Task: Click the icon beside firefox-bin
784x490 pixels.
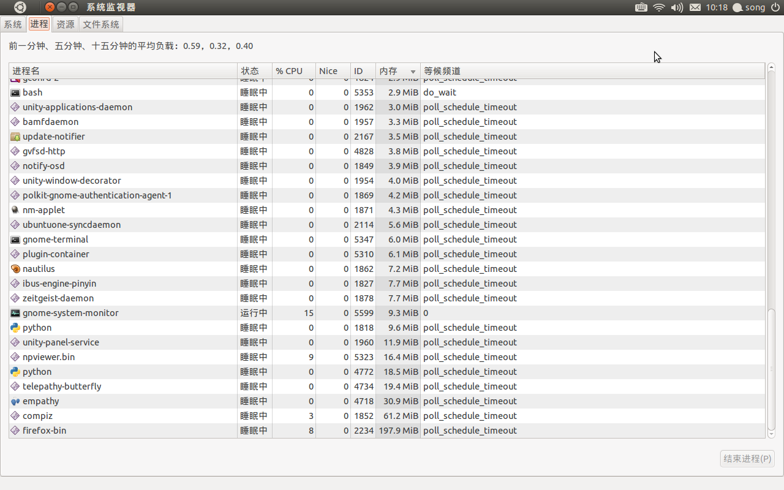Action: click(15, 431)
